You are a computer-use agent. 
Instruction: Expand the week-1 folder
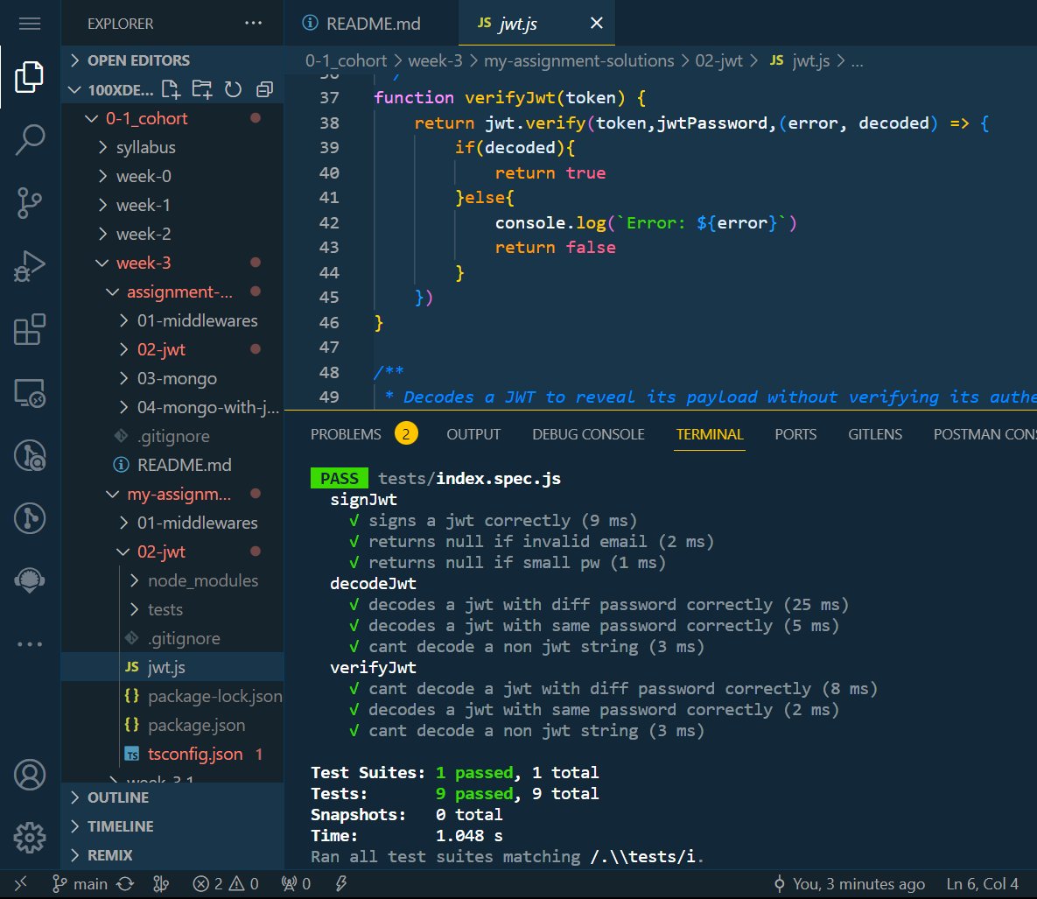point(172,205)
